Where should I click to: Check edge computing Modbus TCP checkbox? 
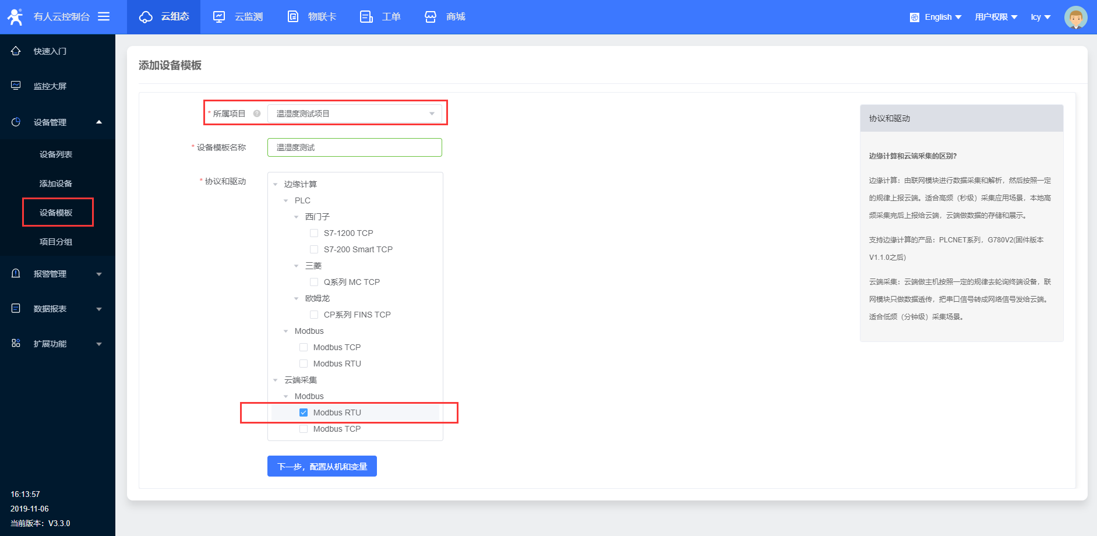[304, 347]
